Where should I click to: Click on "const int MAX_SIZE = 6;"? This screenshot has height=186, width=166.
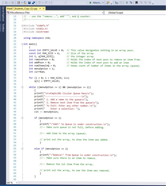[x=44, y=53]
